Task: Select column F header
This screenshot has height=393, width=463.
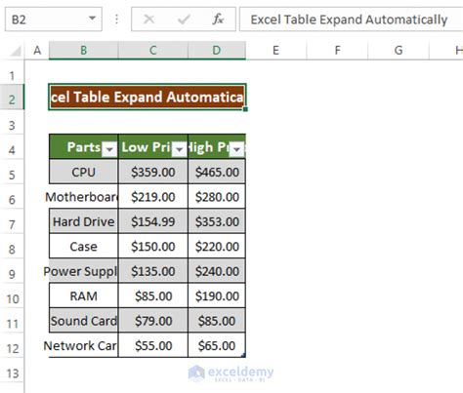Action: (x=337, y=51)
